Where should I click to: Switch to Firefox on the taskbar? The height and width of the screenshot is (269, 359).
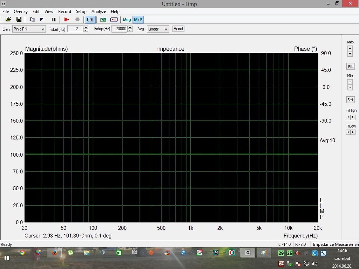click(54, 252)
